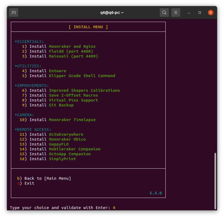
Task: Select option 11 Install OctoEverywhere
Action: pos(51,134)
